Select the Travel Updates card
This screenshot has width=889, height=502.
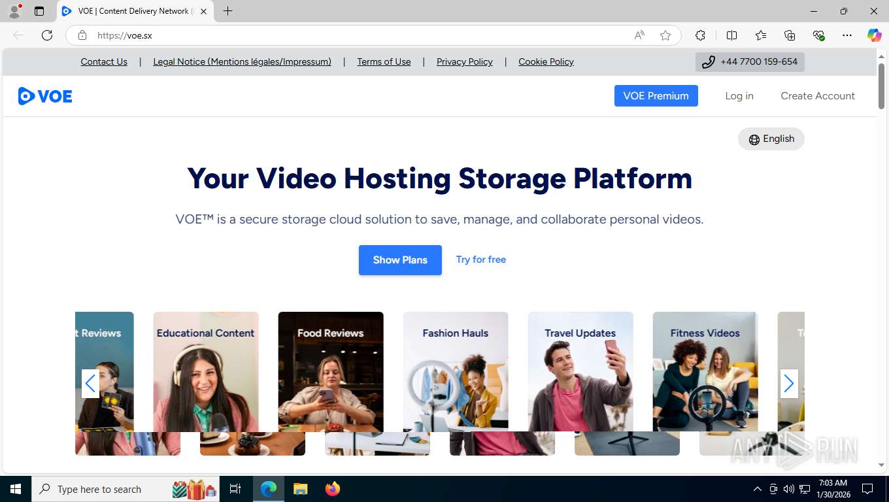coord(580,371)
